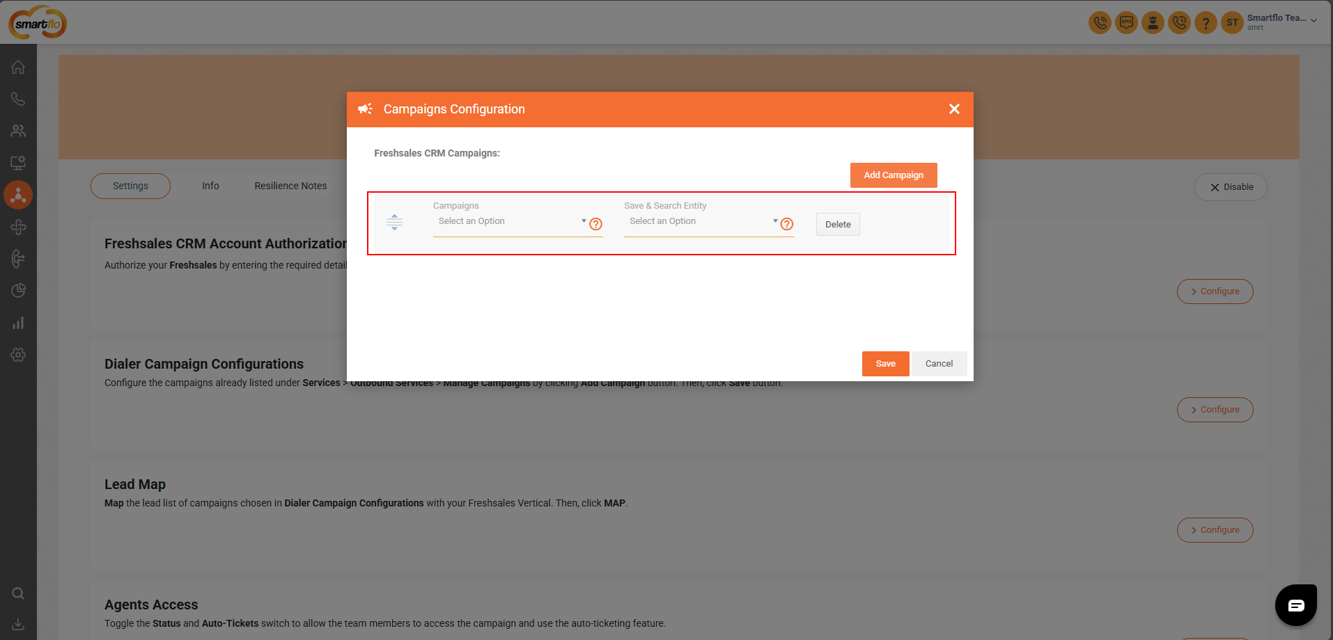
Task: Click the help icon beside Save & Search Entity
Action: (787, 224)
